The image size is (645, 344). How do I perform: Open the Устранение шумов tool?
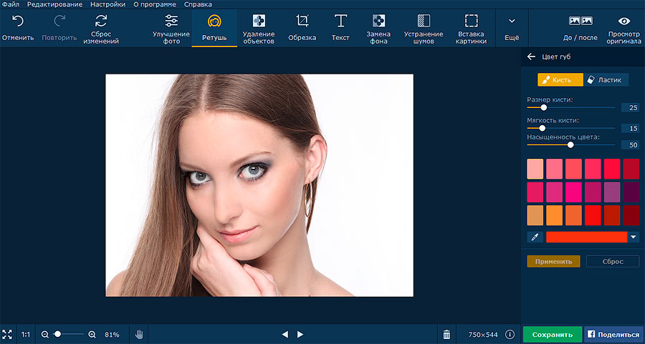424,29
